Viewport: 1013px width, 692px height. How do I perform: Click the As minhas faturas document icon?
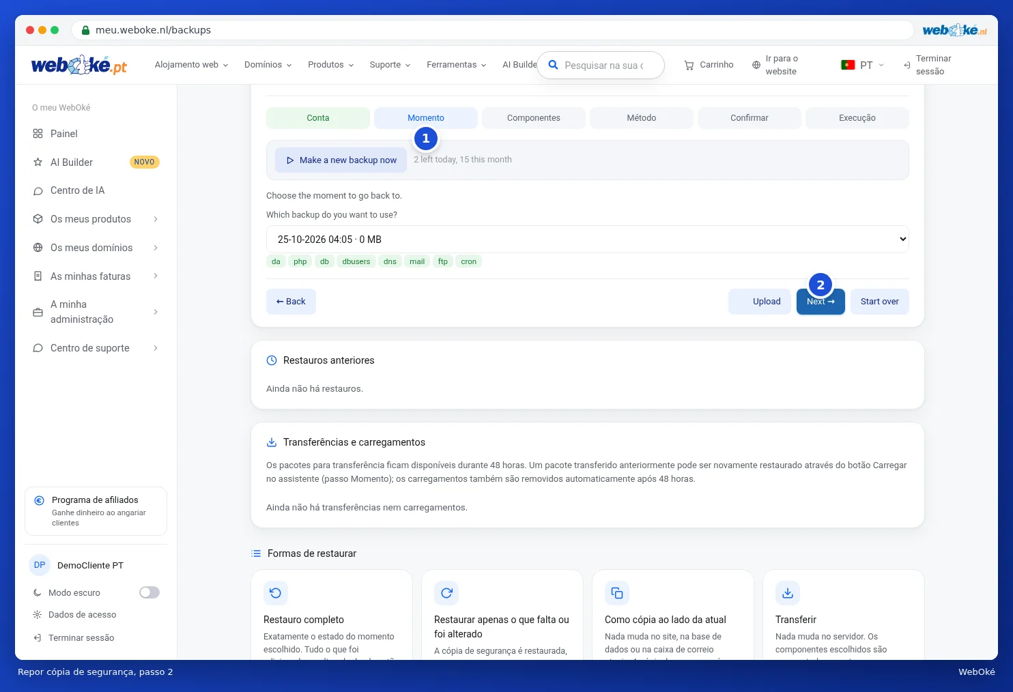coord(38,276)
